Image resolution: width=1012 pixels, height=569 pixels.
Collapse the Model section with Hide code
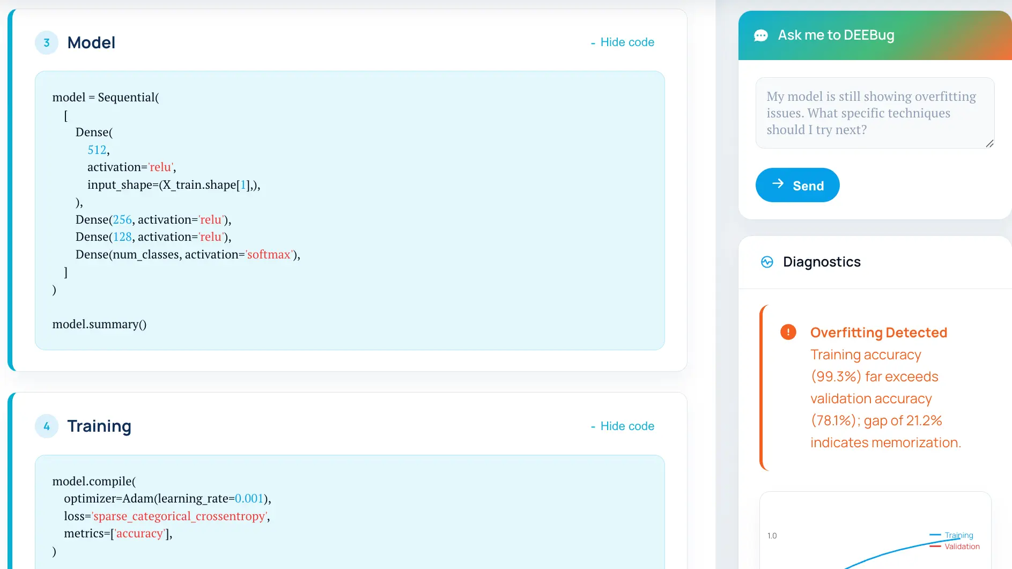pyautogui.click(x=622, y=42)
